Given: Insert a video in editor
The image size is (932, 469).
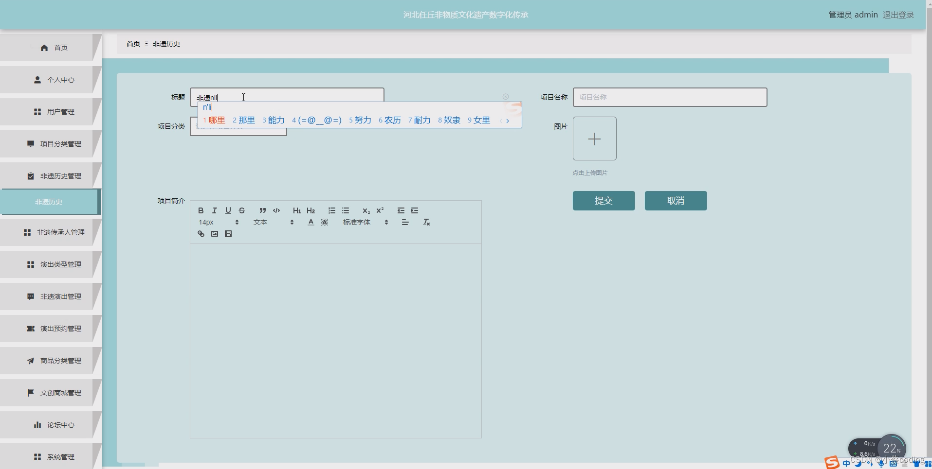Looking at the screenshot, I should (228, 234).
